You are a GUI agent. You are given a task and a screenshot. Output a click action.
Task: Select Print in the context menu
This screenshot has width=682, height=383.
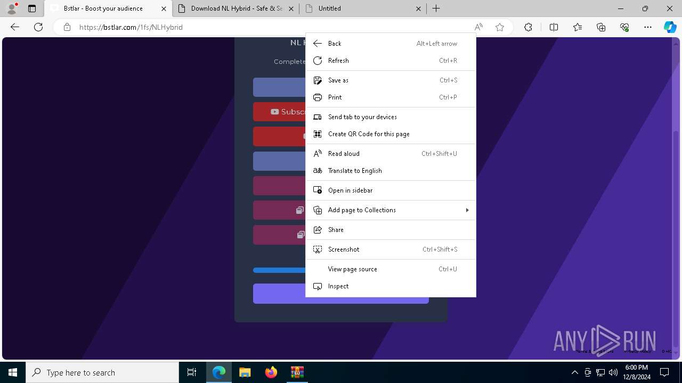click(391, 97)
